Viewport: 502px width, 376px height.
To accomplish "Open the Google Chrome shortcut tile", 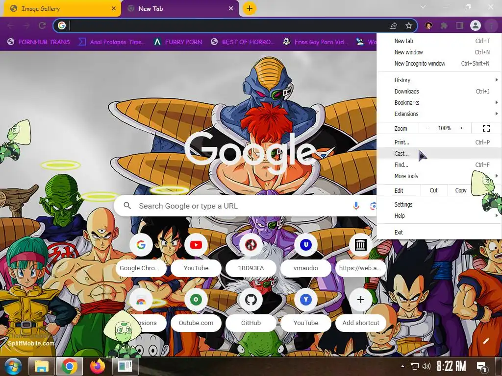I will (x=141, y=255).
